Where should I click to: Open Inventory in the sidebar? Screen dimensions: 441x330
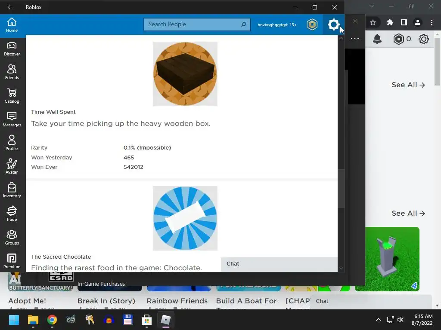12,190
